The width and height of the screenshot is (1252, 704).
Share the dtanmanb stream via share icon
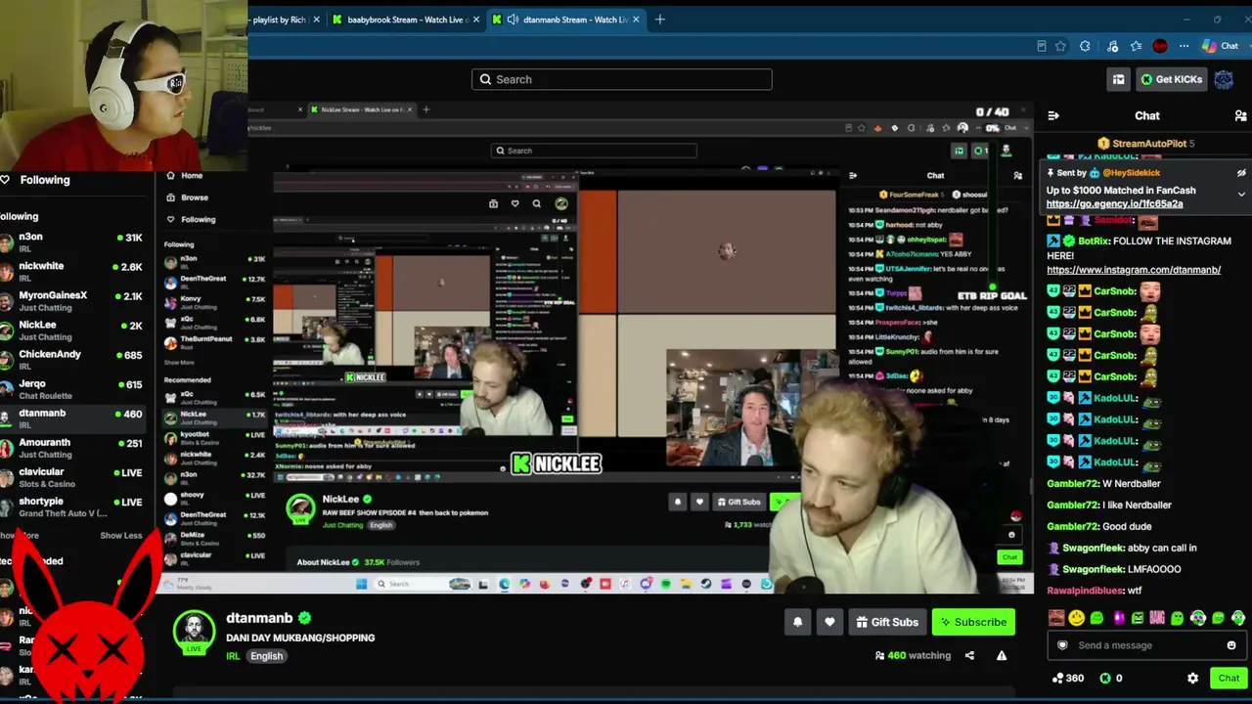click(x=969, y=655)
